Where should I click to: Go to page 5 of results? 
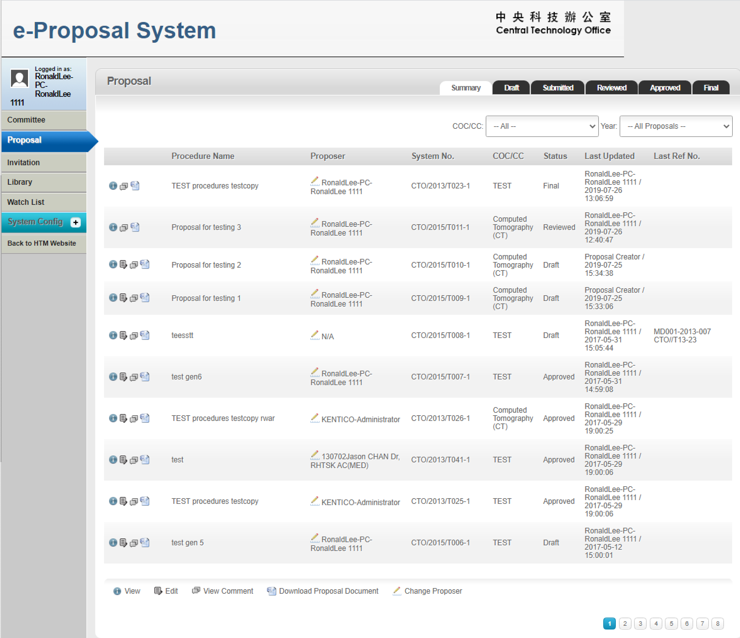pos(671,623)
